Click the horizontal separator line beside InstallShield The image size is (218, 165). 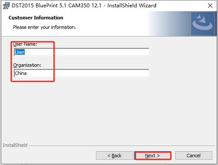(x=122, y=146)
